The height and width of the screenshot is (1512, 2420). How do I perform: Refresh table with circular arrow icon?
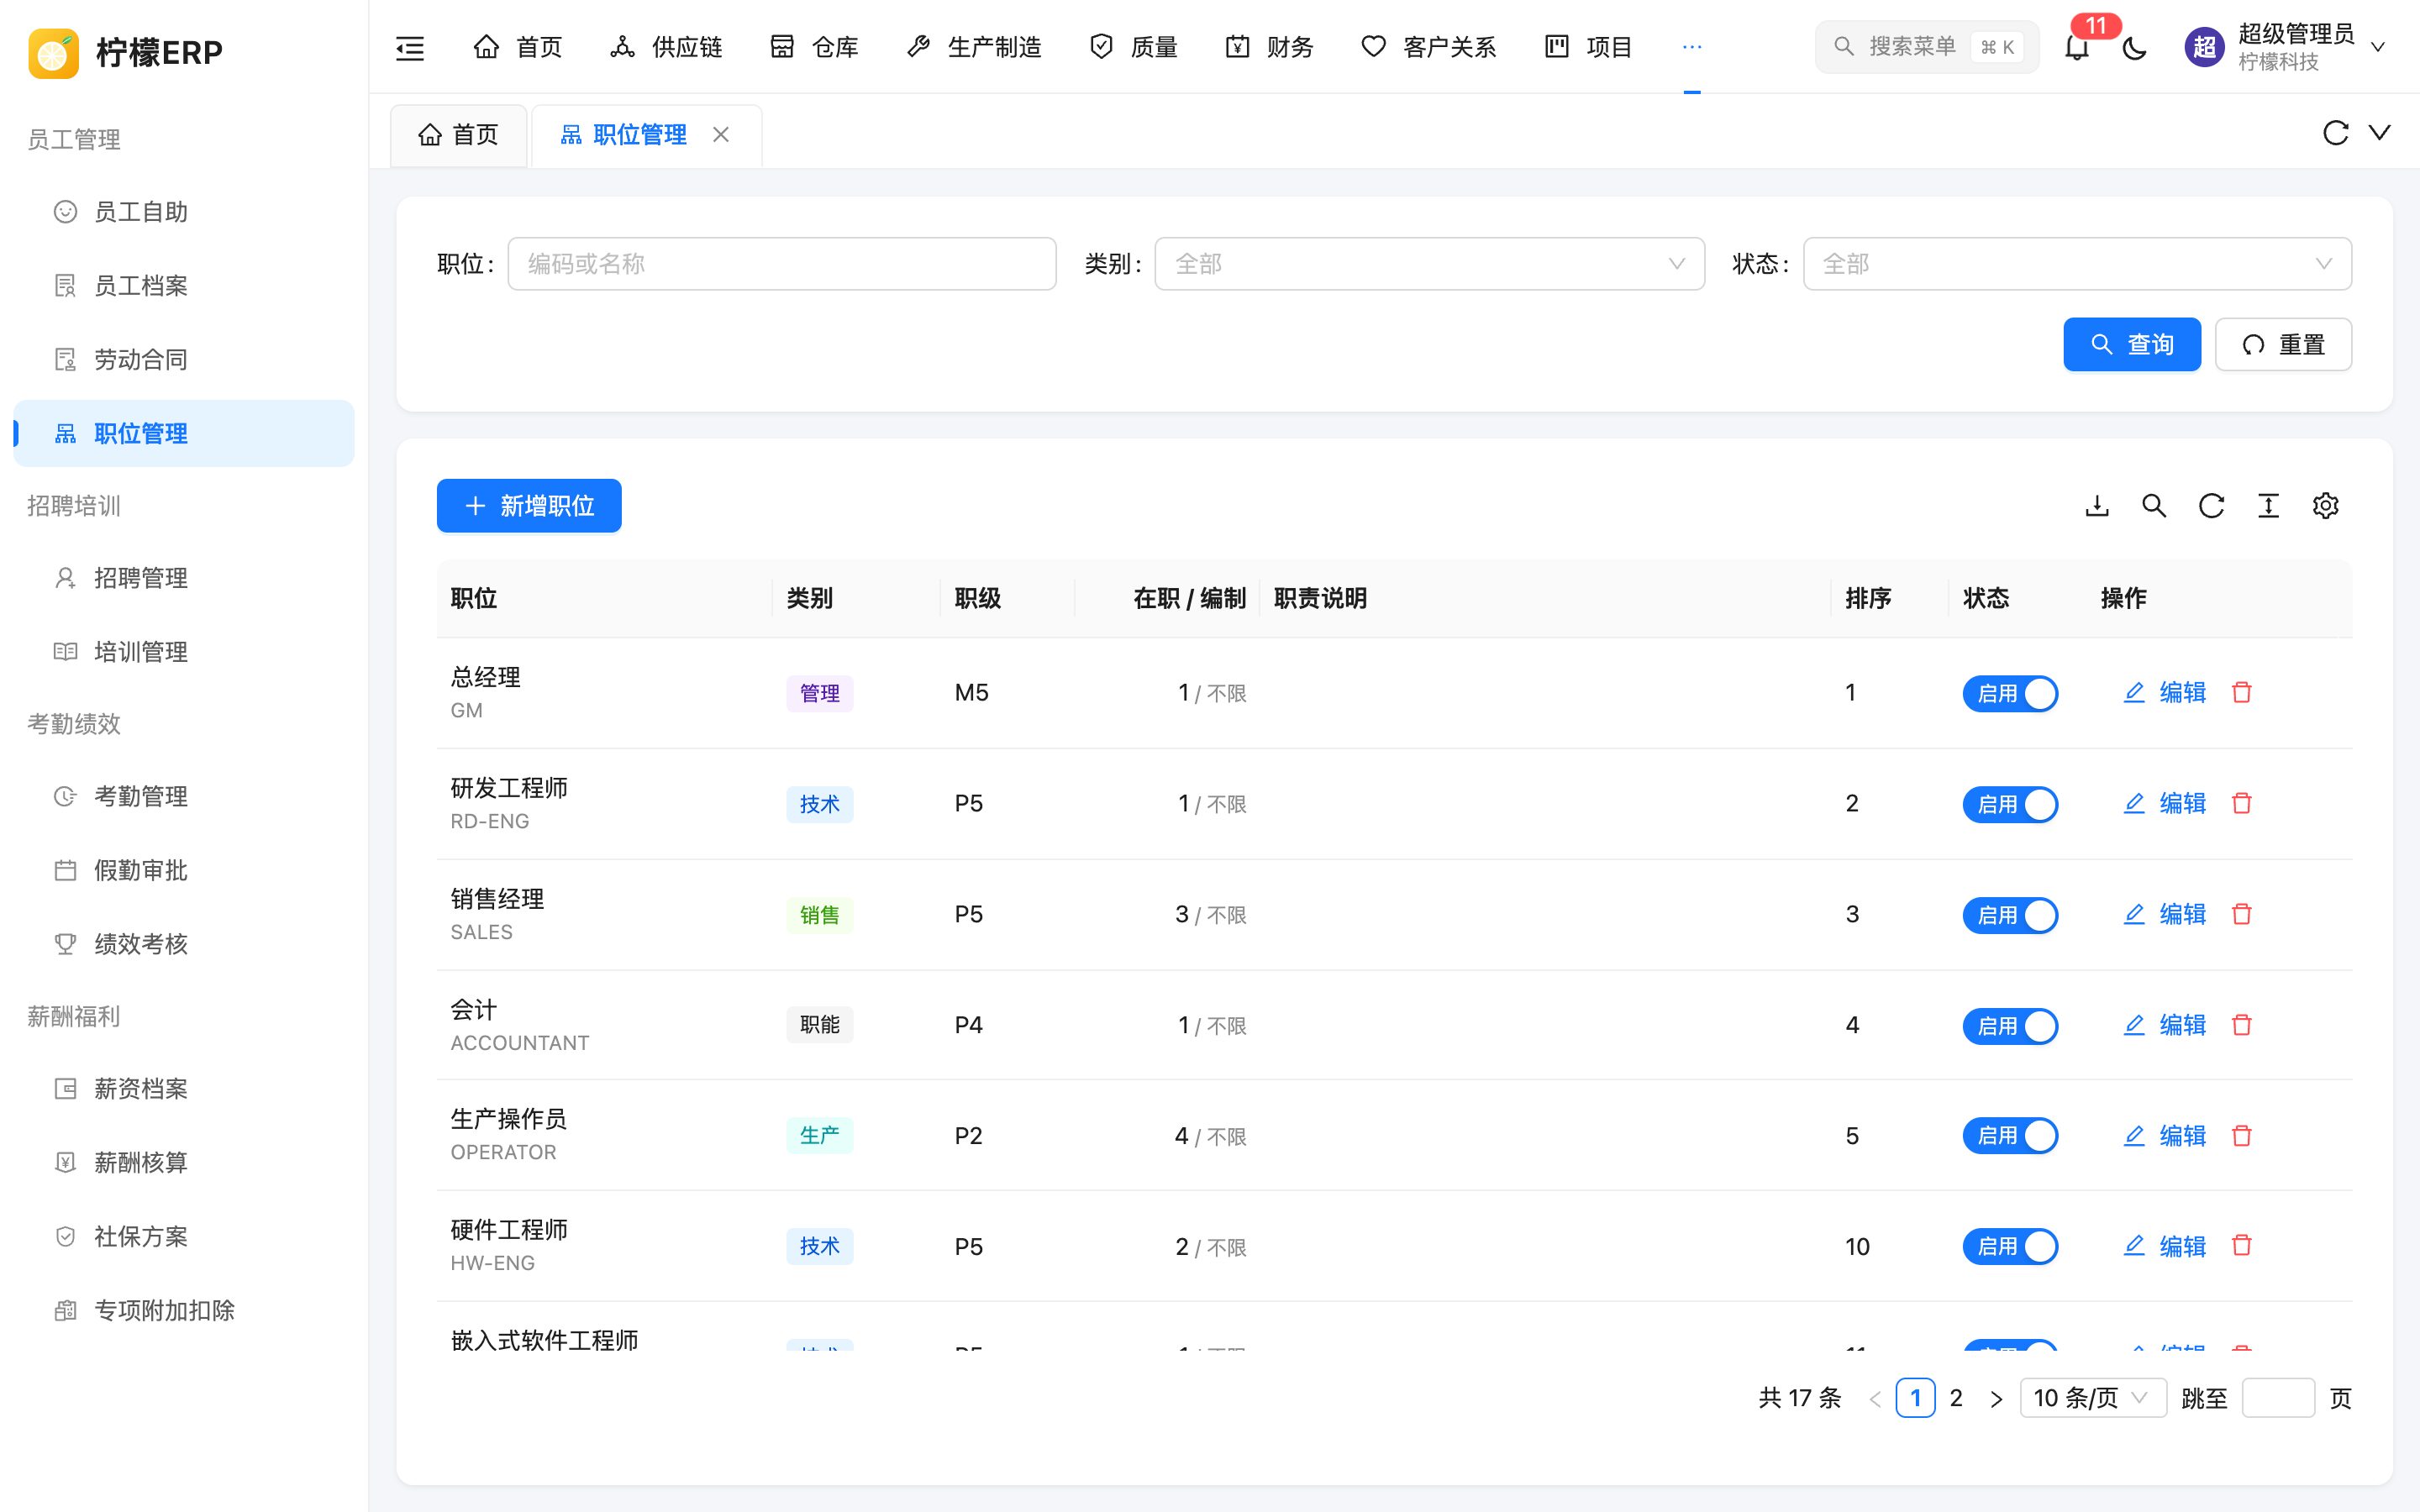[x=2211, y=506]
